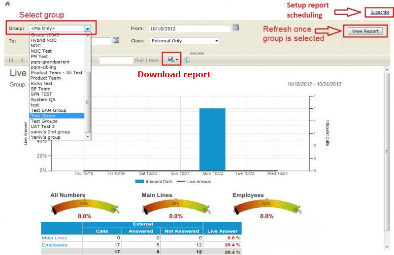This screenshot has width=394, height=255.
Task: Select highlighted Test Group option
Action: [x=57, y=116]
